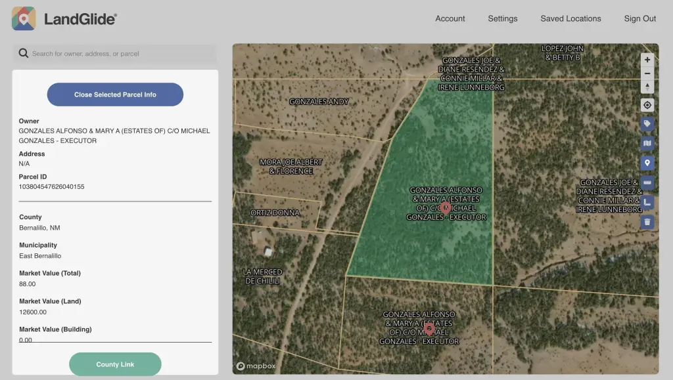Viewport: 673px width, 380px height.
Task: Click the search magnifier icon
Action: [24, 54]
